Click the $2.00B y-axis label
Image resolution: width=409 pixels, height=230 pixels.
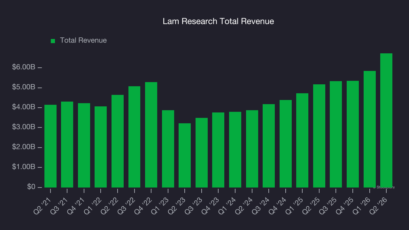24,147
